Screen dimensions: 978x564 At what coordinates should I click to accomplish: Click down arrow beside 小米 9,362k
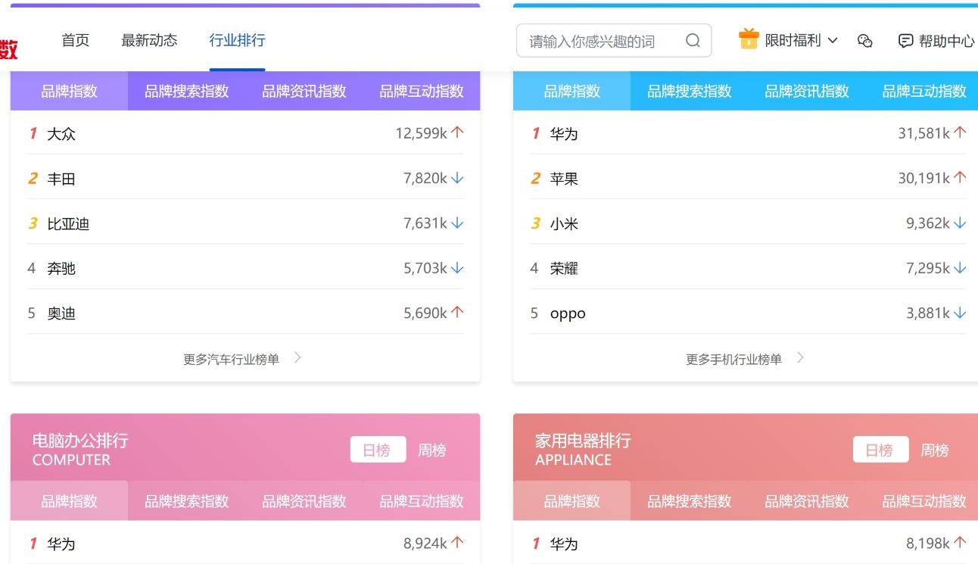pyautogui.click(x=960, y=223)
